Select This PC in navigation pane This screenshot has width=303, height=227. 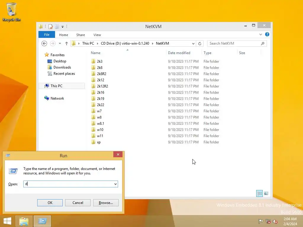click(62, 86)
